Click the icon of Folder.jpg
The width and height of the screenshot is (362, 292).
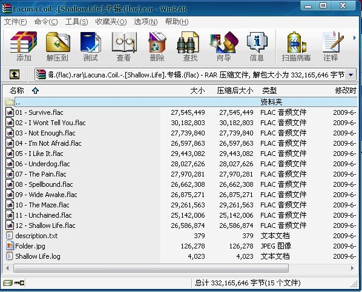point(10,246)
